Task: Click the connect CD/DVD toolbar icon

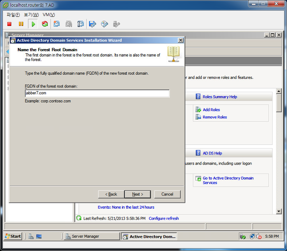Action: (104, 24)
